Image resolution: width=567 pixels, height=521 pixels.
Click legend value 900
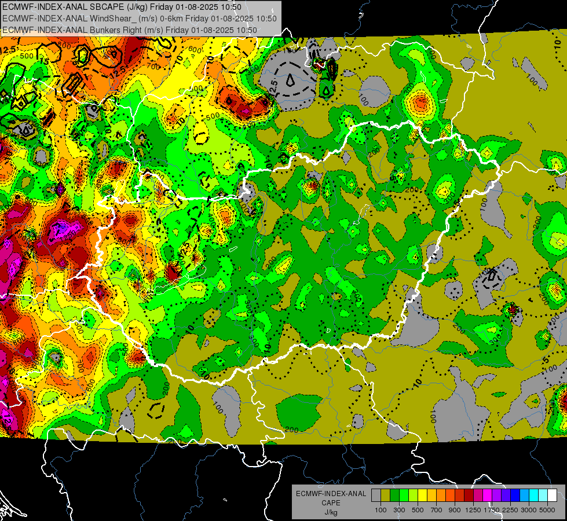pos(455,510)
